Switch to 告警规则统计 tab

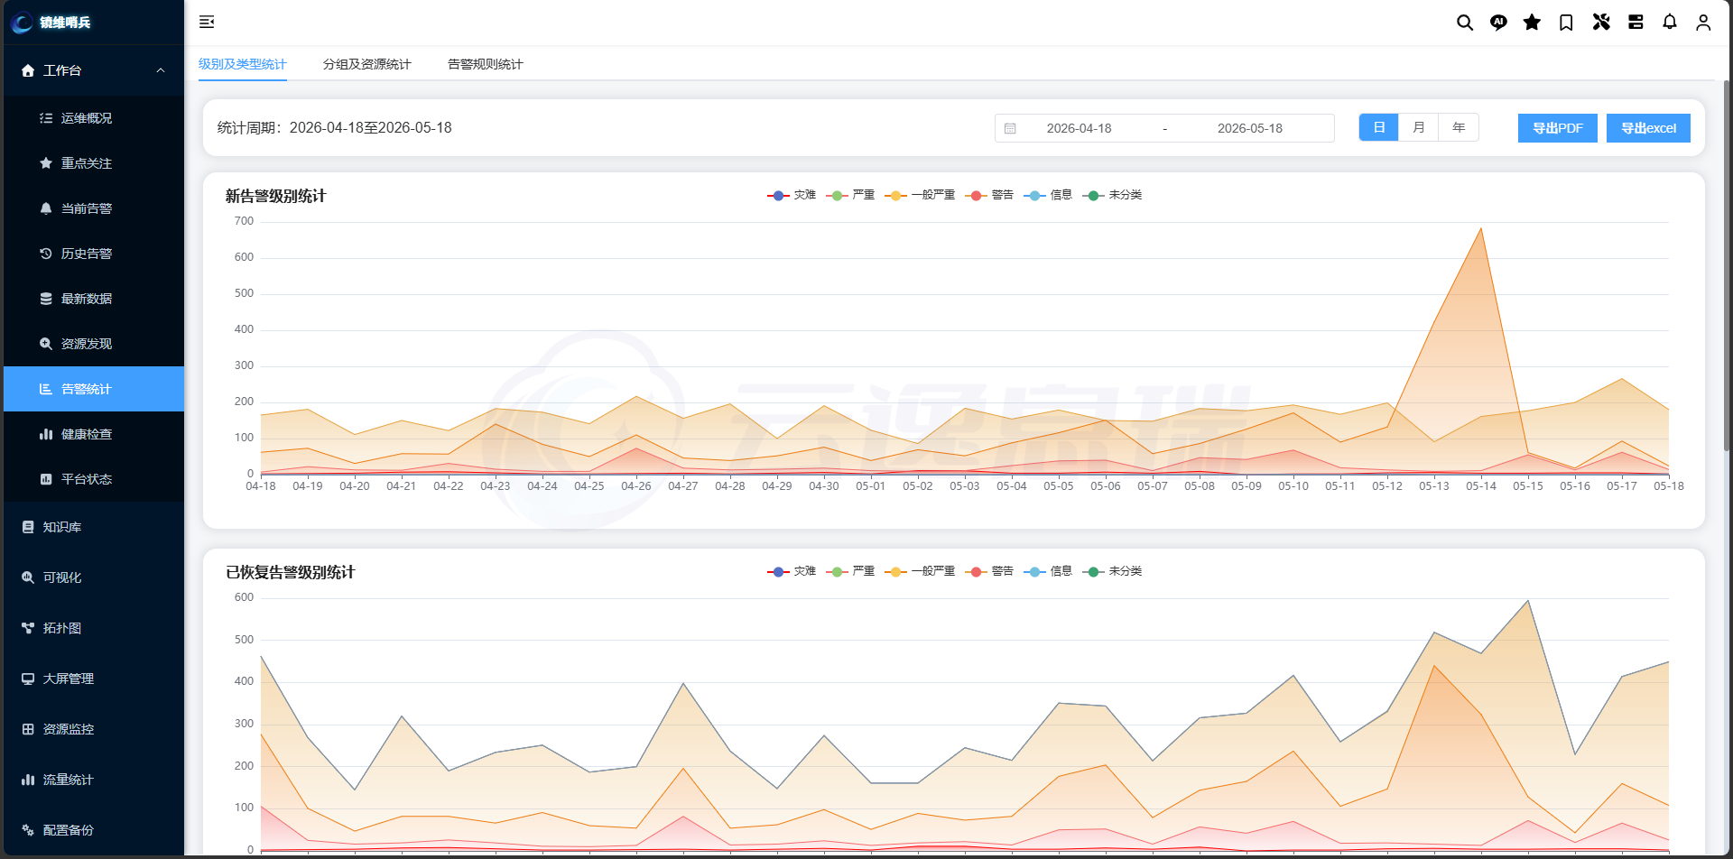pyautogui.click(x=486, y=64)
